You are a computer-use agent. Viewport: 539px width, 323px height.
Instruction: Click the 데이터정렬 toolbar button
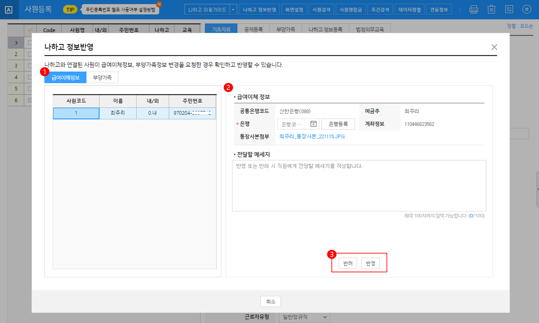[x=410, y=9]
